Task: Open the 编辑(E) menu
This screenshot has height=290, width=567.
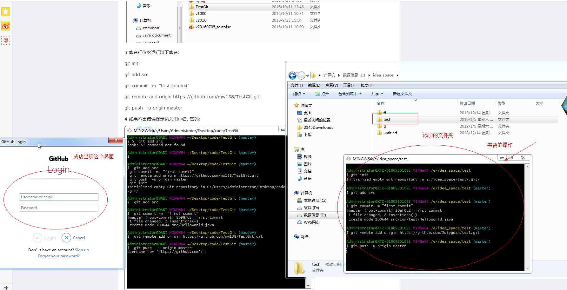Action: [x=314, y=85]
